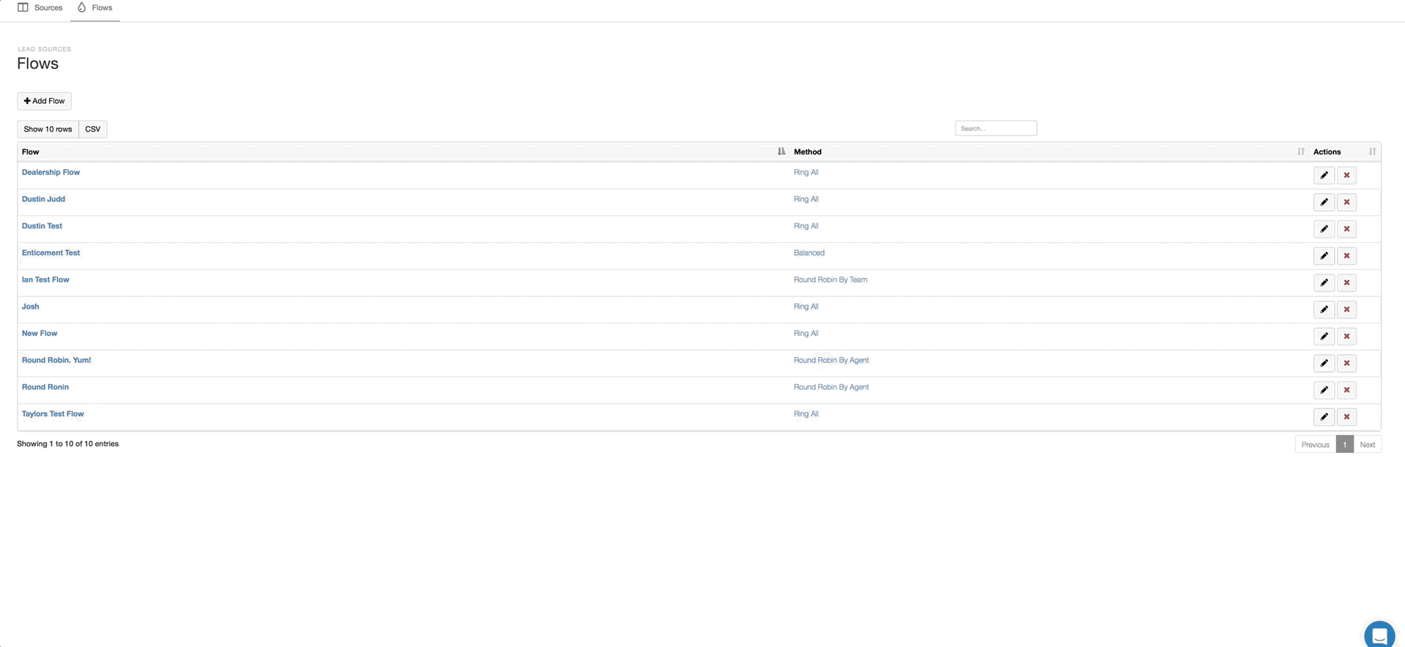Open the Round Robin. Yum! link
This screenshot has height=647, width=1405.
[56, 360]
